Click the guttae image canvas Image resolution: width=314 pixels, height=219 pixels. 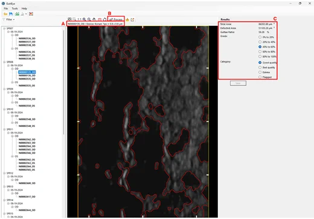pyautogui.click(x=143, y=122)
